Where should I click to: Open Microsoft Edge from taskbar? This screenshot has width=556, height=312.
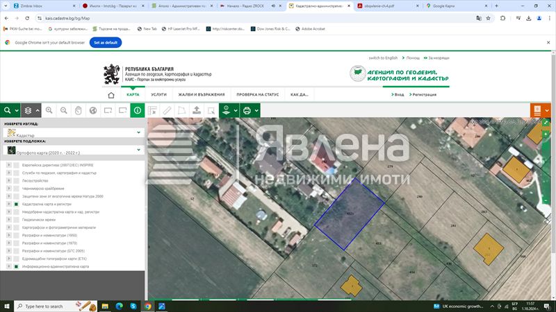coord(119,306)
